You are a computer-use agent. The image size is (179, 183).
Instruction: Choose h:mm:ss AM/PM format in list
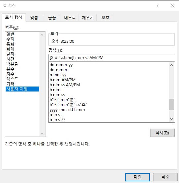[109, 85]
